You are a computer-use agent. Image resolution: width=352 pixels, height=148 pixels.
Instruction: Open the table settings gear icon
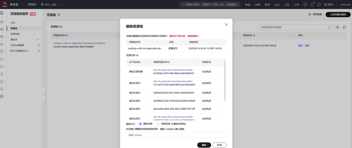pos(337,27)
